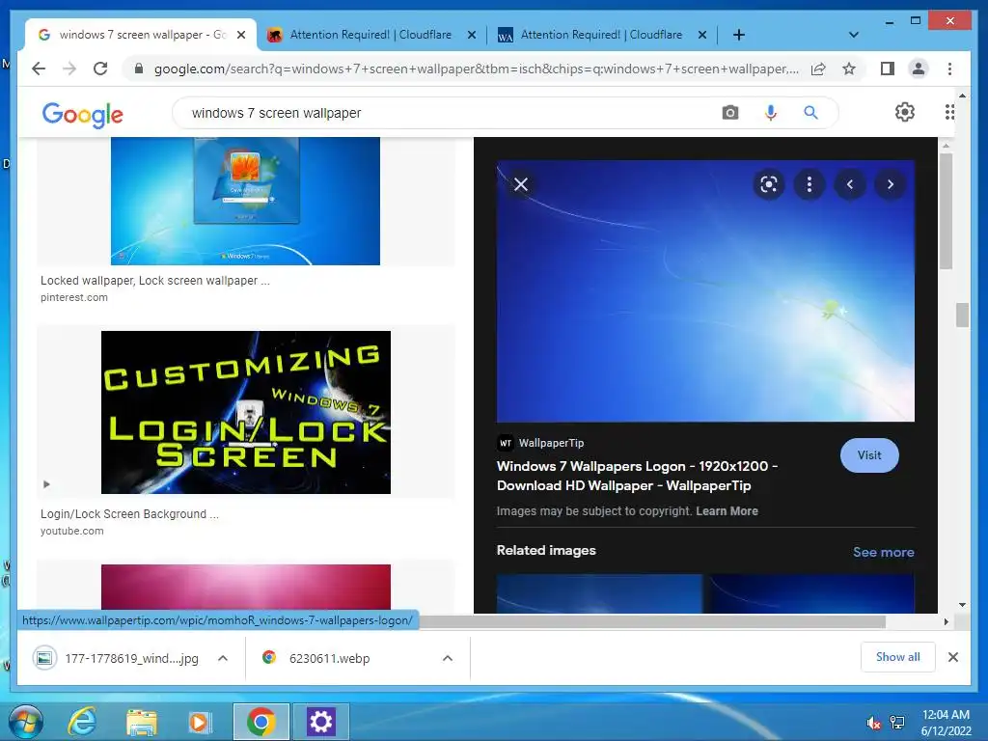The image size is (988, 741).
Task: Open the first related image thumbnail
Action: coord(599,593)
